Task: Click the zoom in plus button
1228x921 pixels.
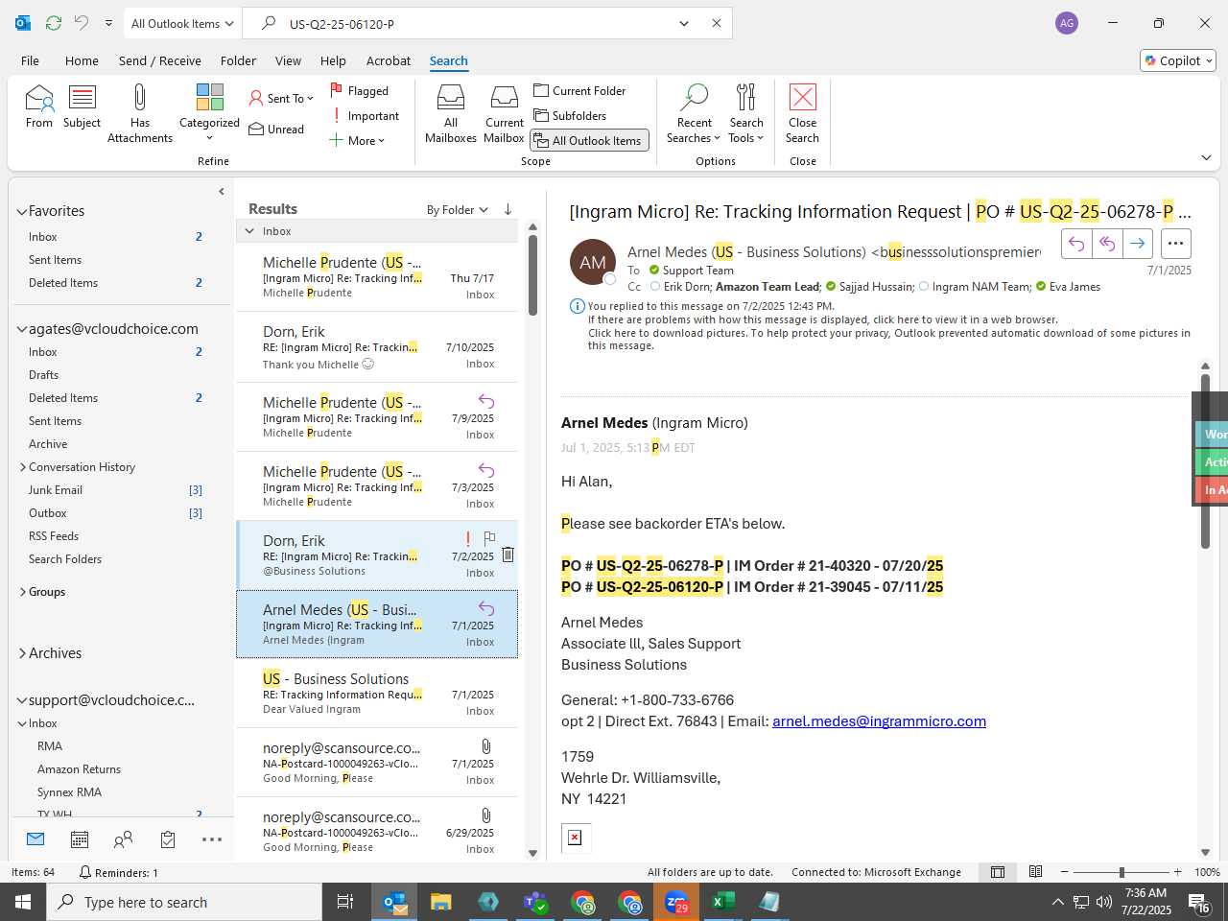Action: coord(1177,872)
